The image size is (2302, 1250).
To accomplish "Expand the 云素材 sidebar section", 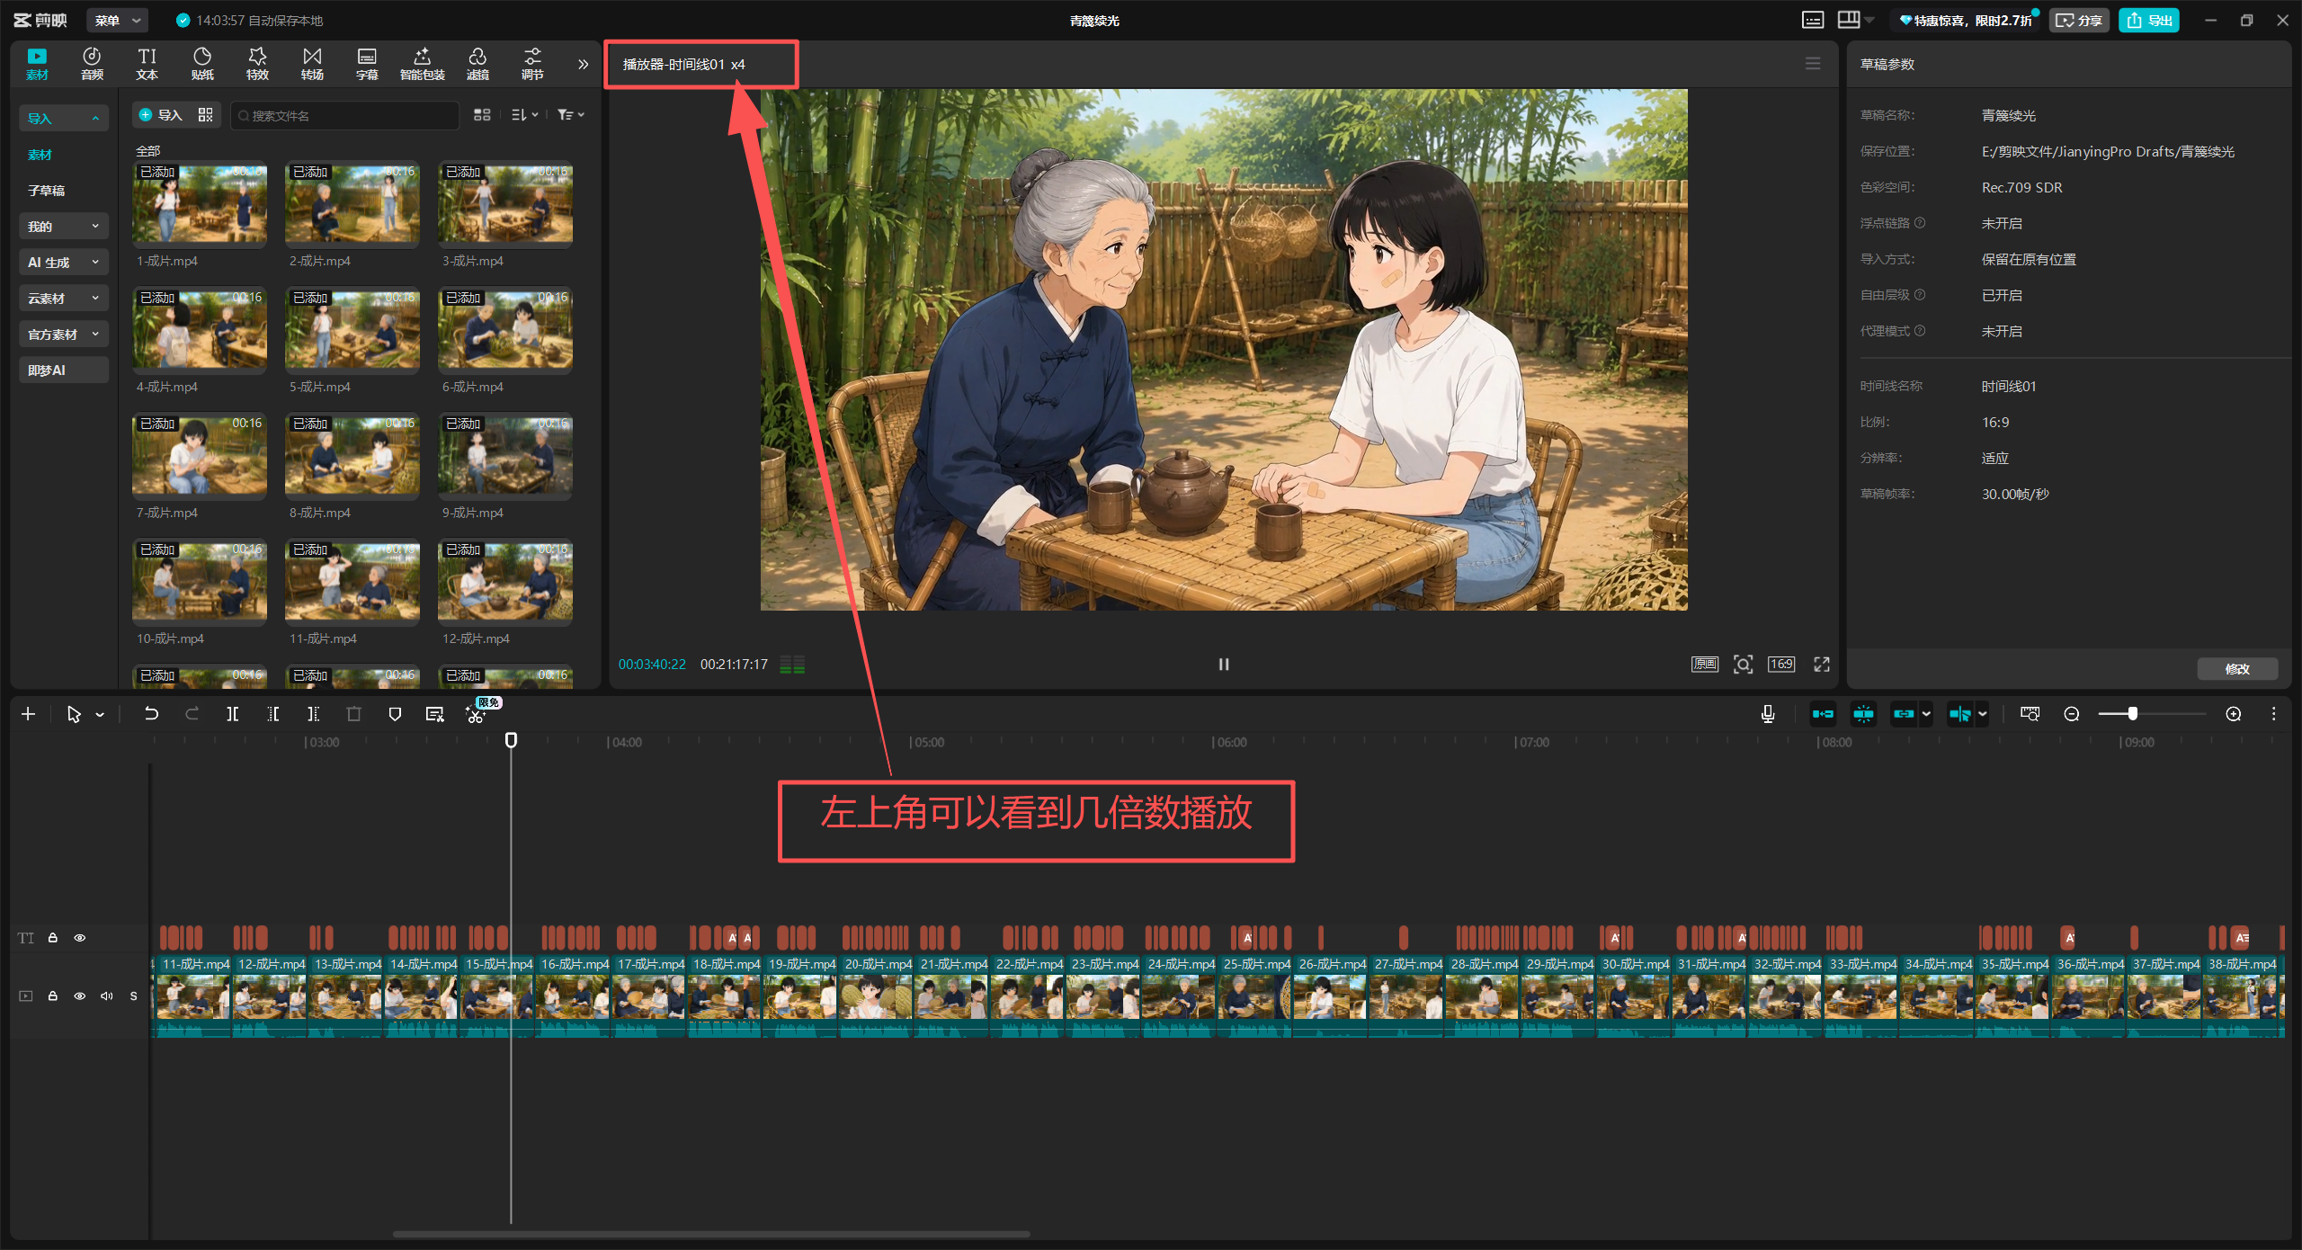I will [63, 299].
